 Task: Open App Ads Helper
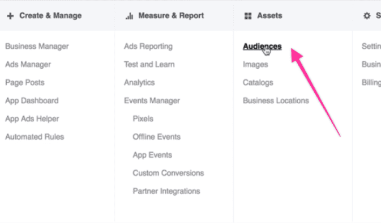click(x=32, y=119)
